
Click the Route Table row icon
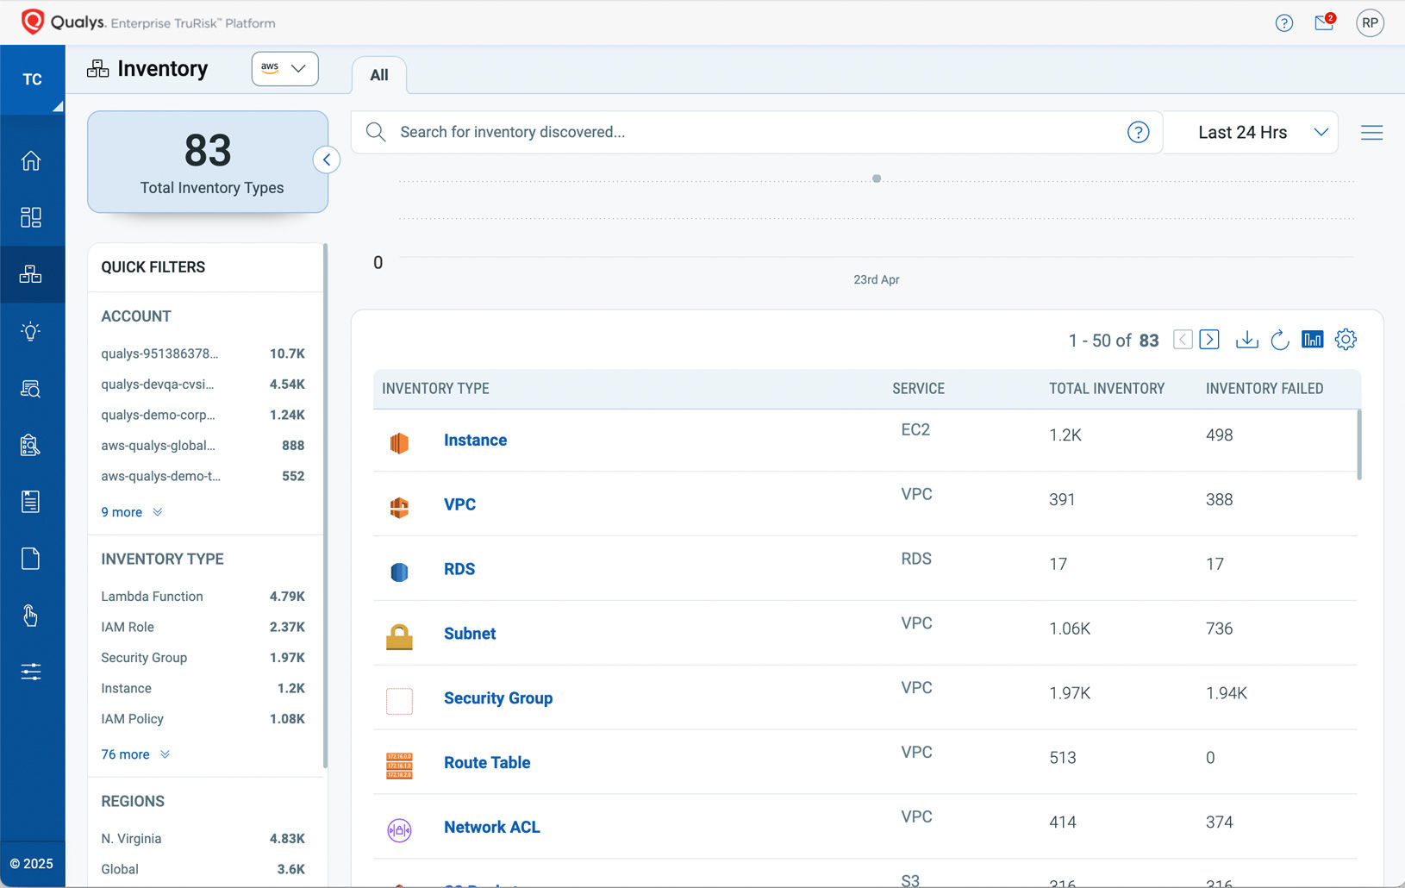399,766
